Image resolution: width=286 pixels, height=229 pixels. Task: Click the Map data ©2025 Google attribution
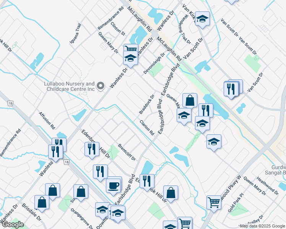pos(263,226)
